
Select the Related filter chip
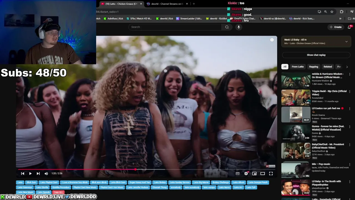328,67
